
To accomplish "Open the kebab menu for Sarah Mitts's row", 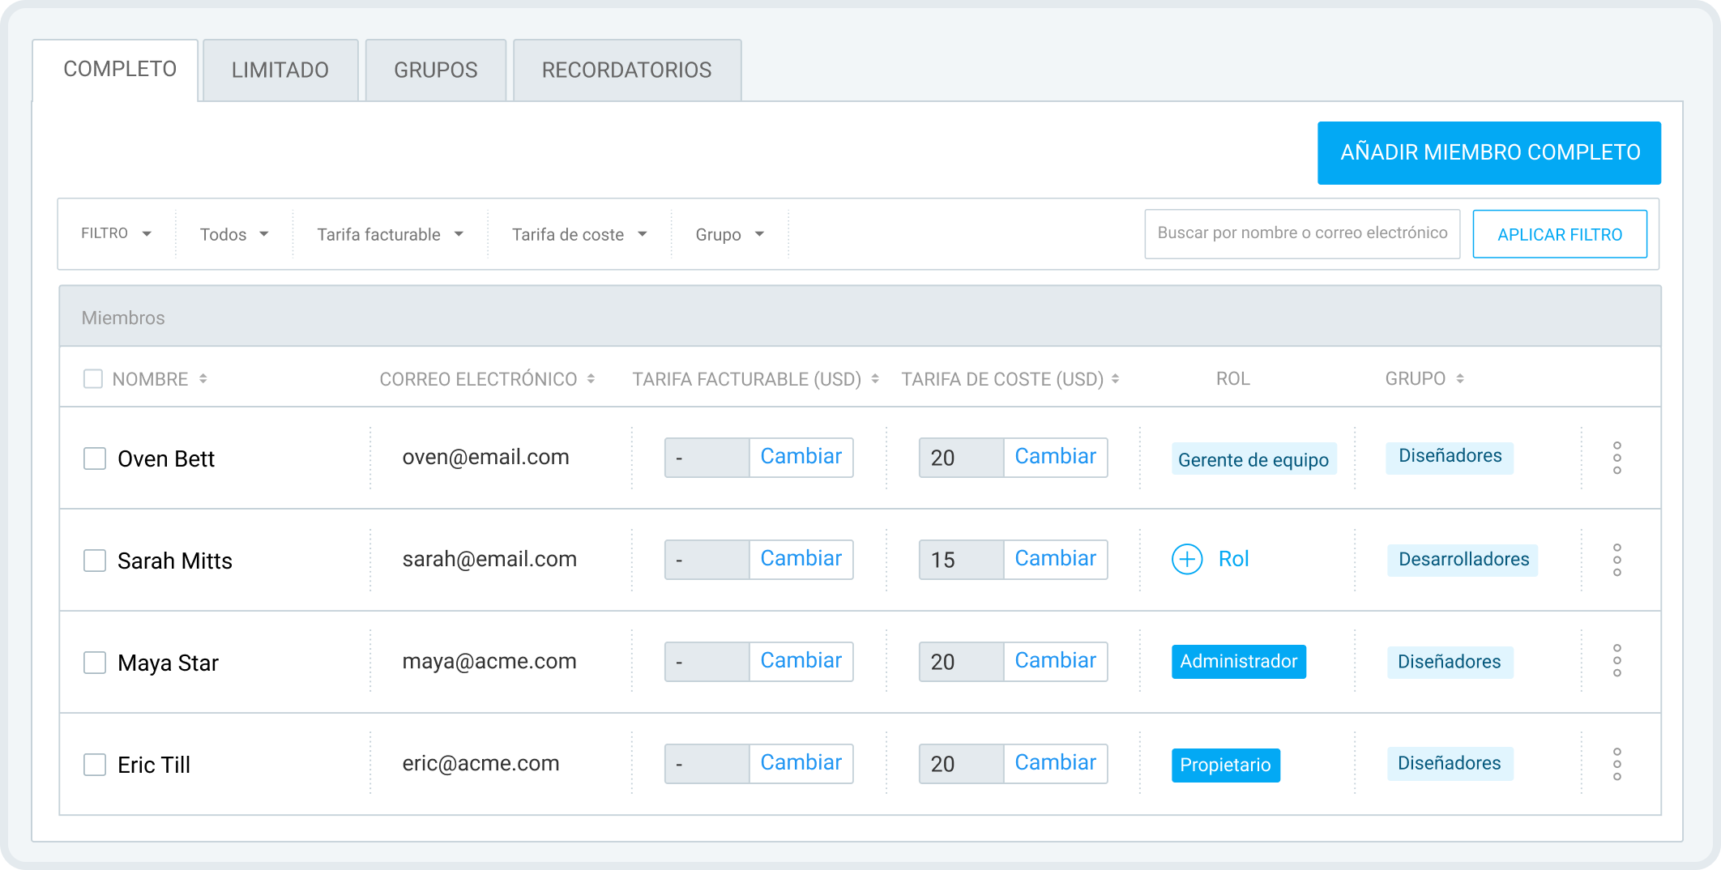I will (x=1617, y=560).
